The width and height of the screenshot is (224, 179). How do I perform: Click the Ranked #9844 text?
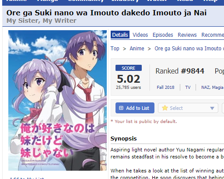180,71
